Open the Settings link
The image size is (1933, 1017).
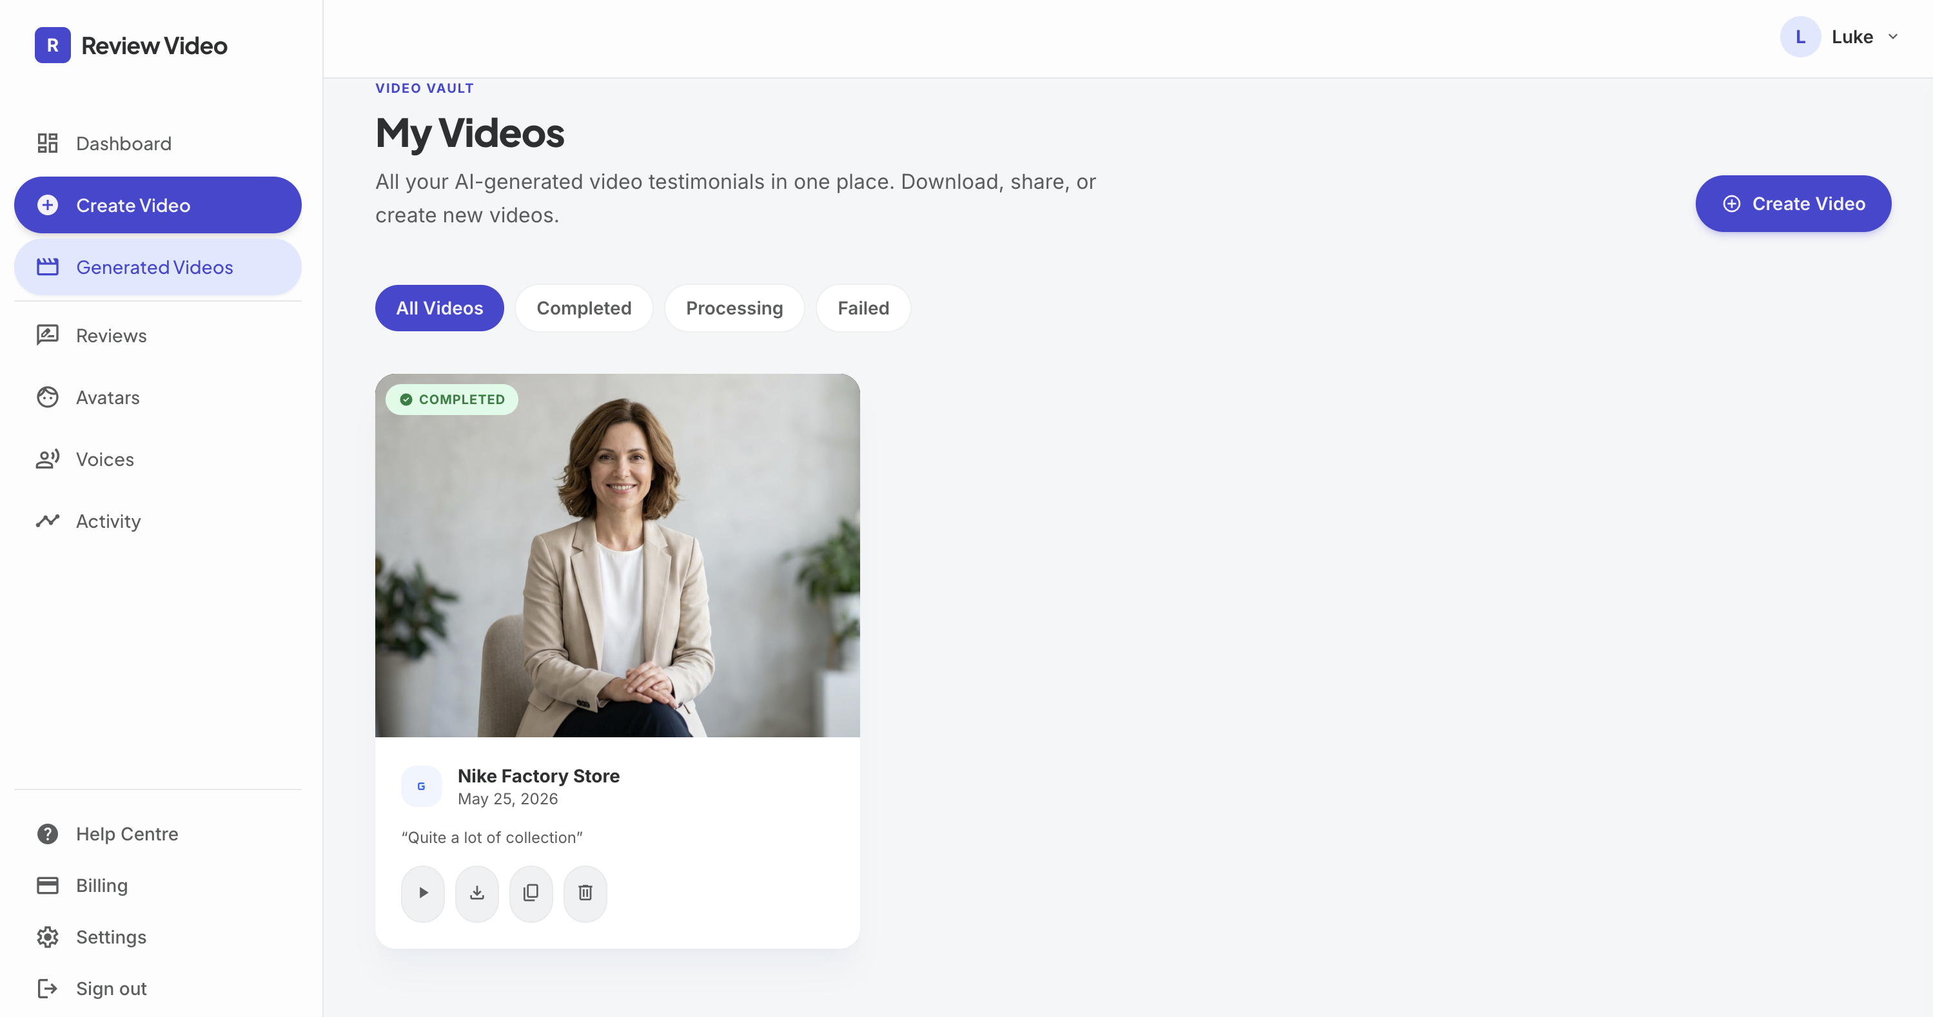[x=157, y=936]
